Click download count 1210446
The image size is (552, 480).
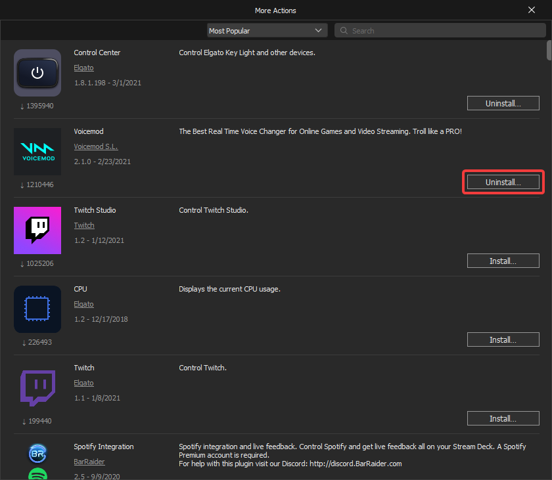pyautogui.click(x=37, y=185)
